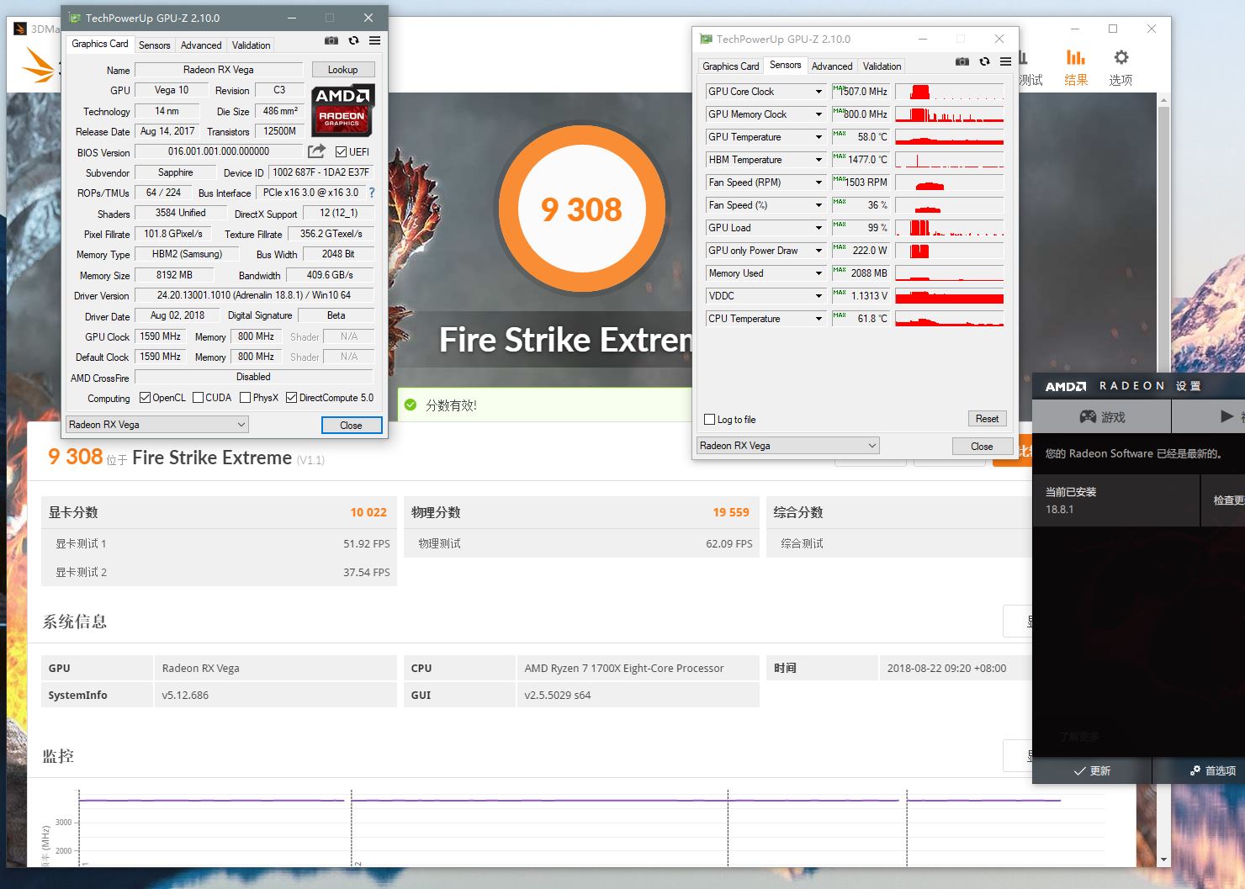Click the 3DMark orange logo
1245x889 pixels.
coord(40,65)
